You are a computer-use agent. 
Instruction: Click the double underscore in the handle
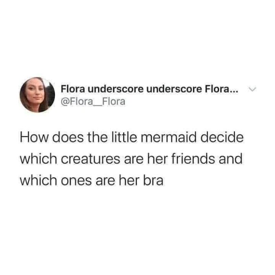point(97,106)
